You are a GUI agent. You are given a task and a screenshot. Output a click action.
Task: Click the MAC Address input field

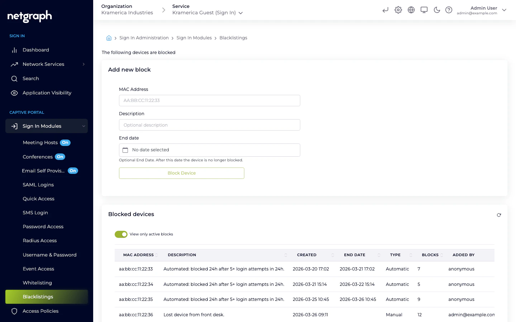click(209, 101)
